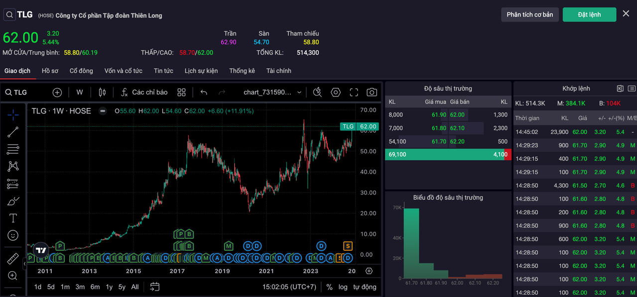Open the brush drawing tool
637x297 pixels.
13,201
